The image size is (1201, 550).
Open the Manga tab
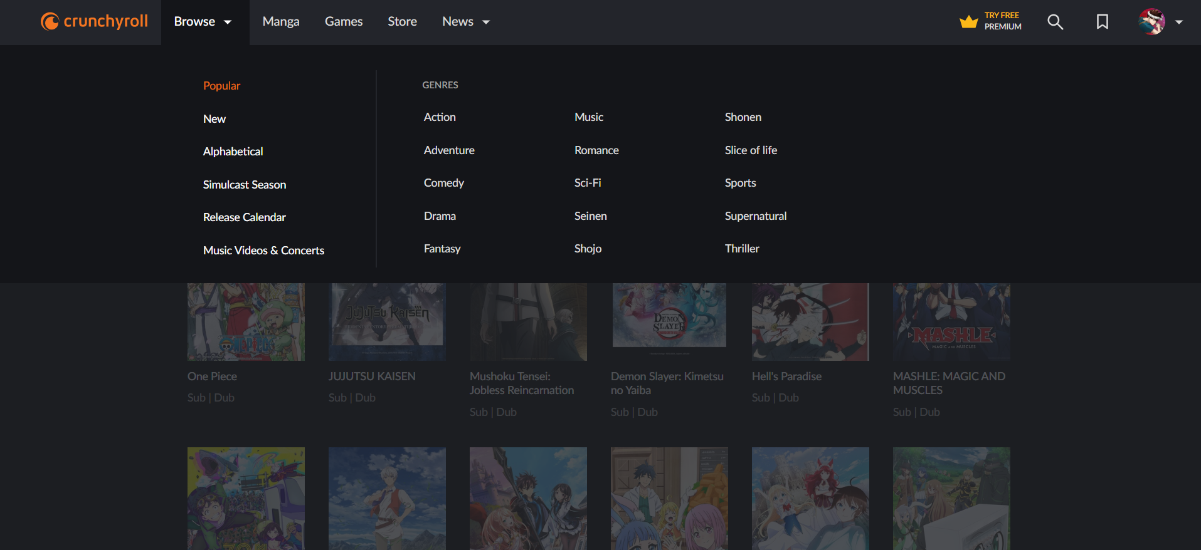click(x=281, y=22)
